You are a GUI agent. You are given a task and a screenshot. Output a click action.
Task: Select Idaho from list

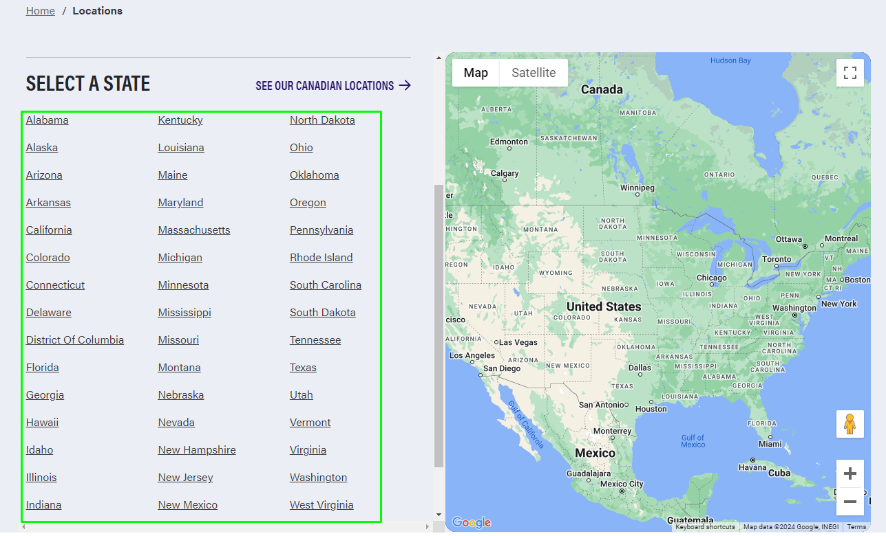tap(39, 450)
